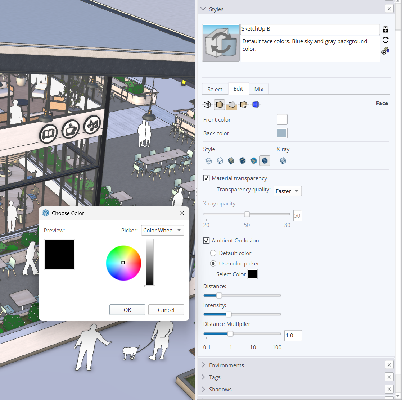Collapse the Styles panel

click(203, 9)
